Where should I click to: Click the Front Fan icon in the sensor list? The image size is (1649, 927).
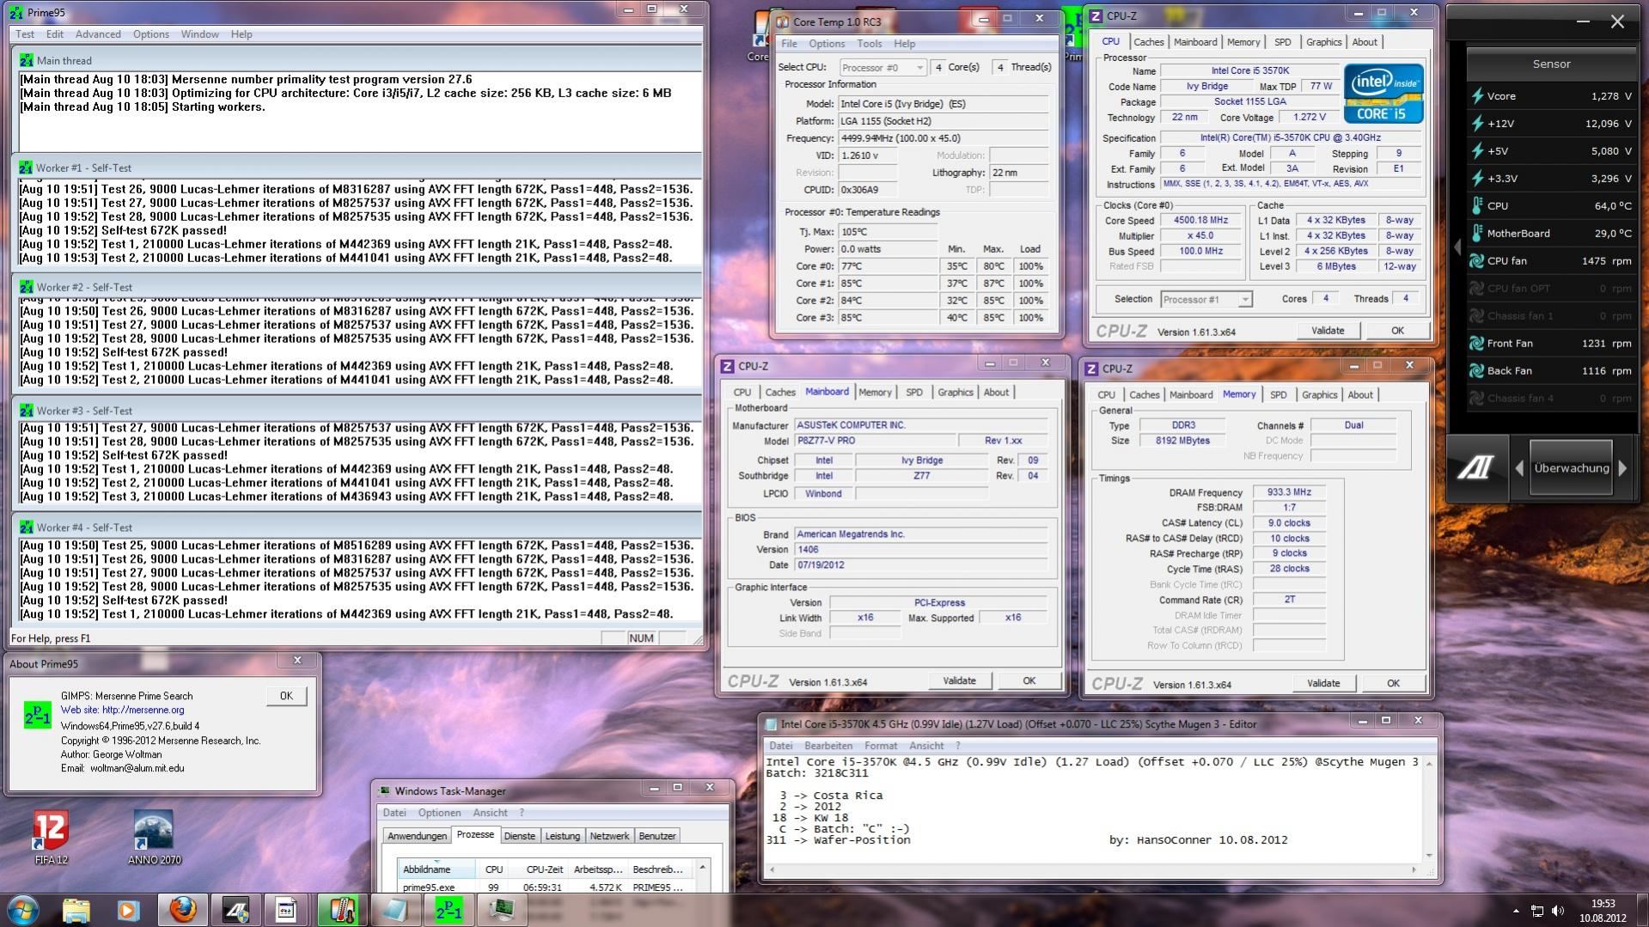tap(1477, 344)
